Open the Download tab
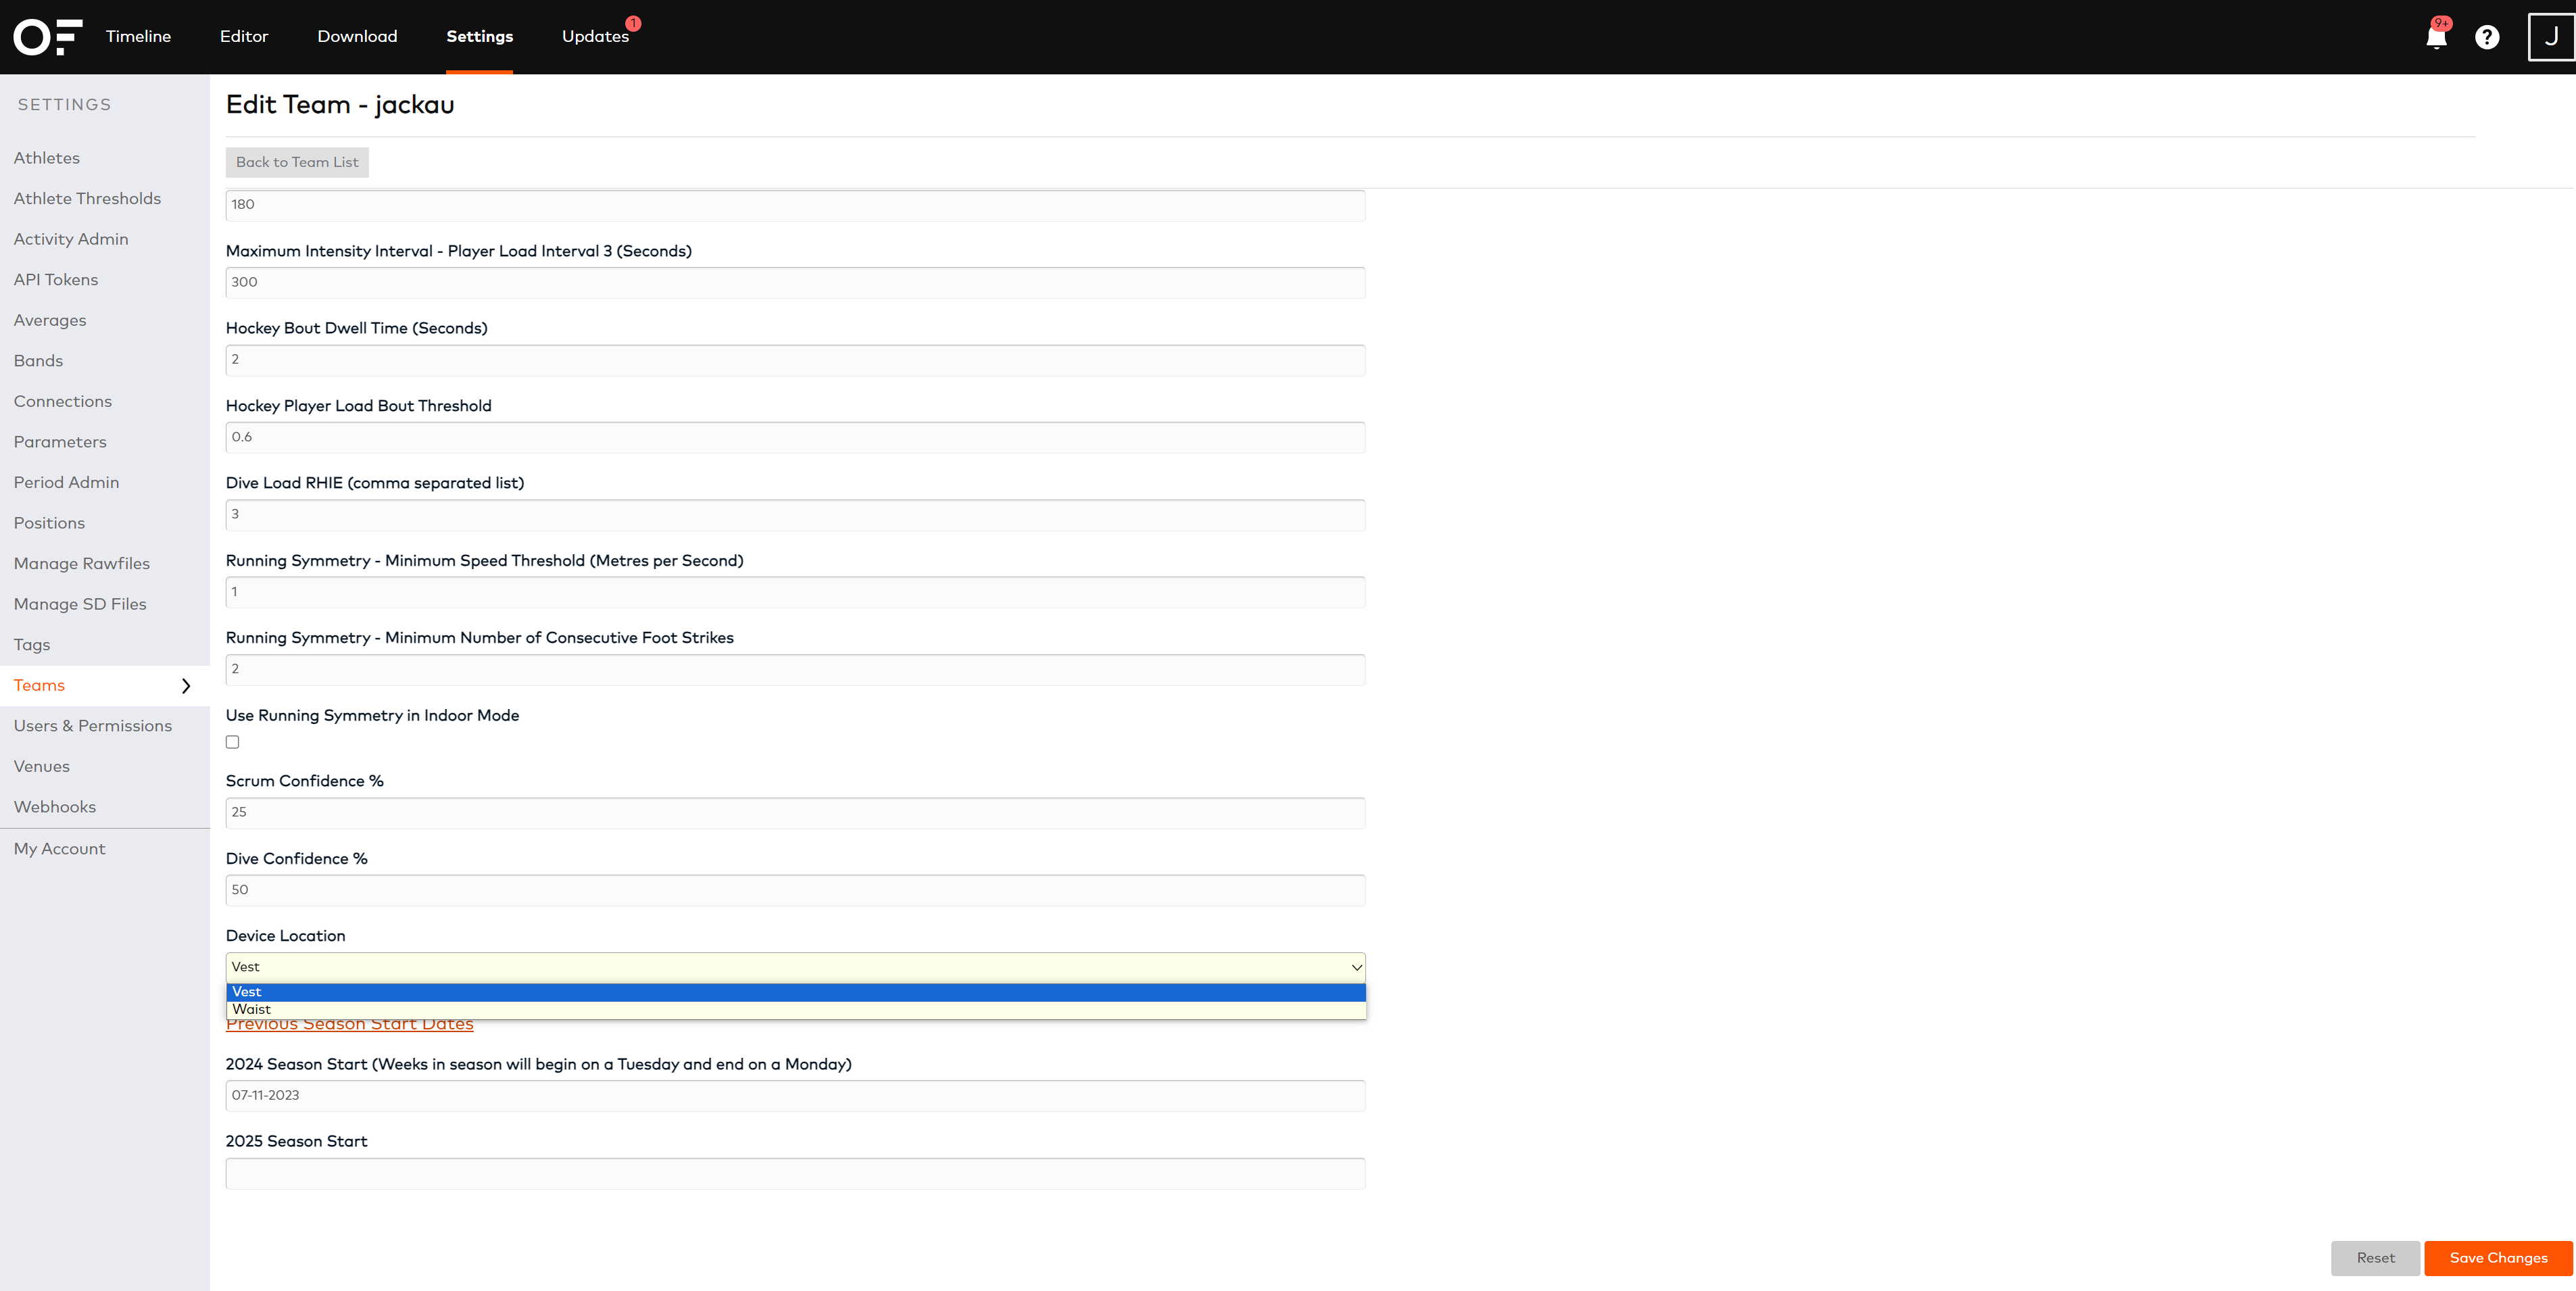Screen dimensions: 2576x1291 coord(357,36)
